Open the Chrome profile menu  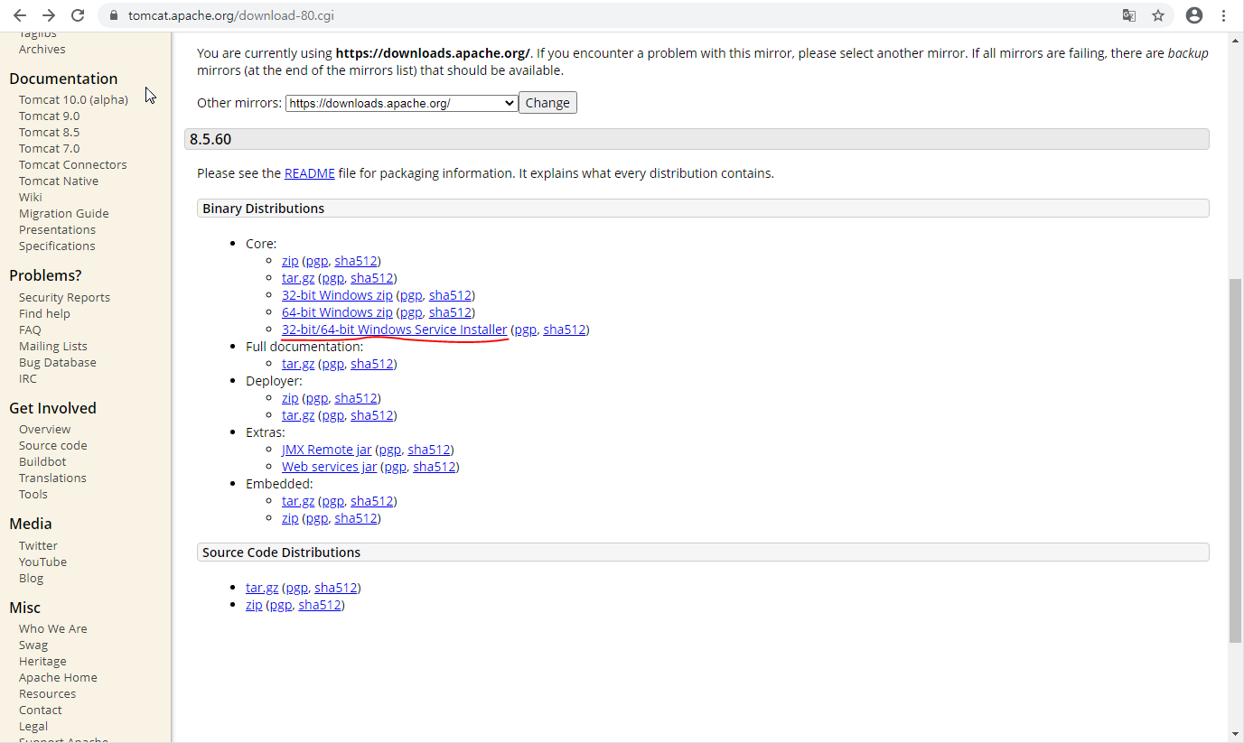1194,15
